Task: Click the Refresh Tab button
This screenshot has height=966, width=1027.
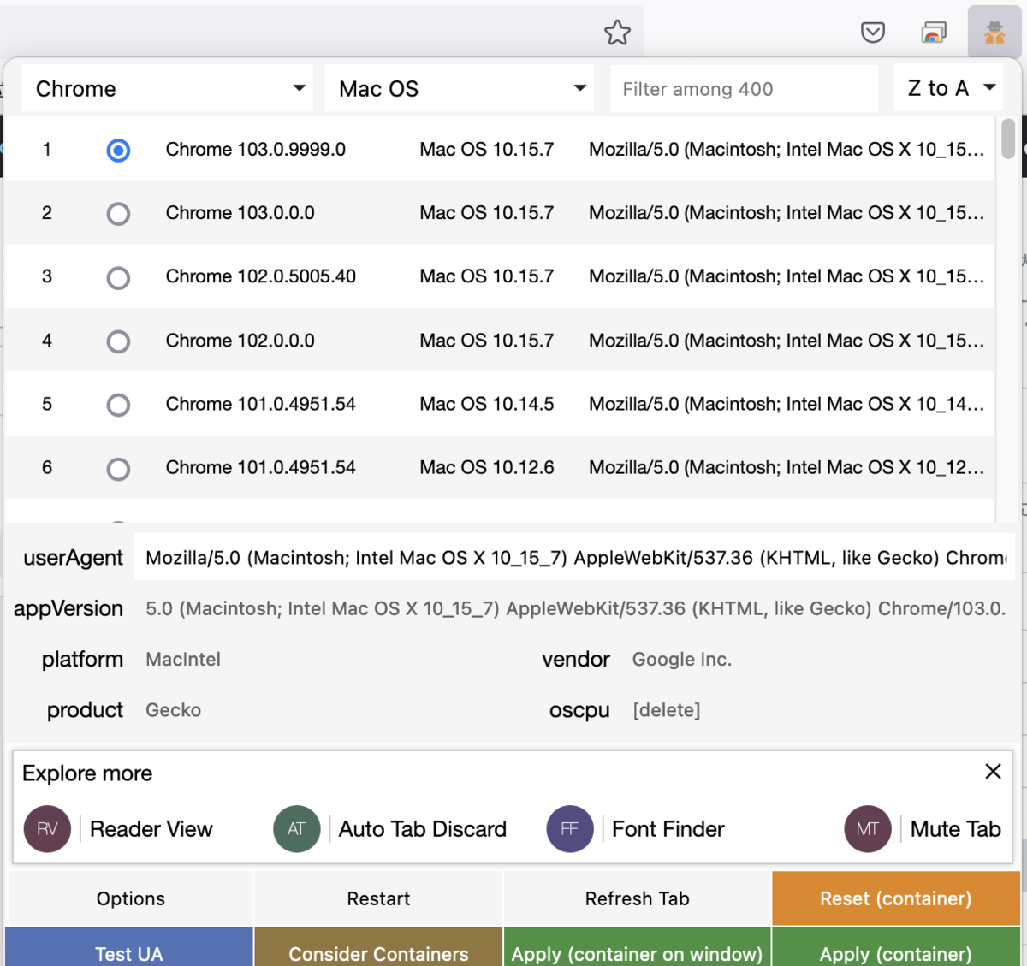Action: point(637,898)
